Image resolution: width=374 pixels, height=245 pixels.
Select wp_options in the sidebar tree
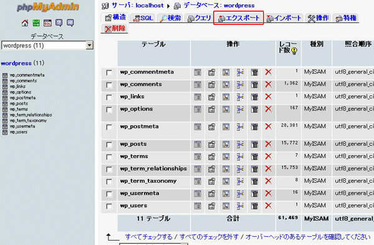click(21, 92)
